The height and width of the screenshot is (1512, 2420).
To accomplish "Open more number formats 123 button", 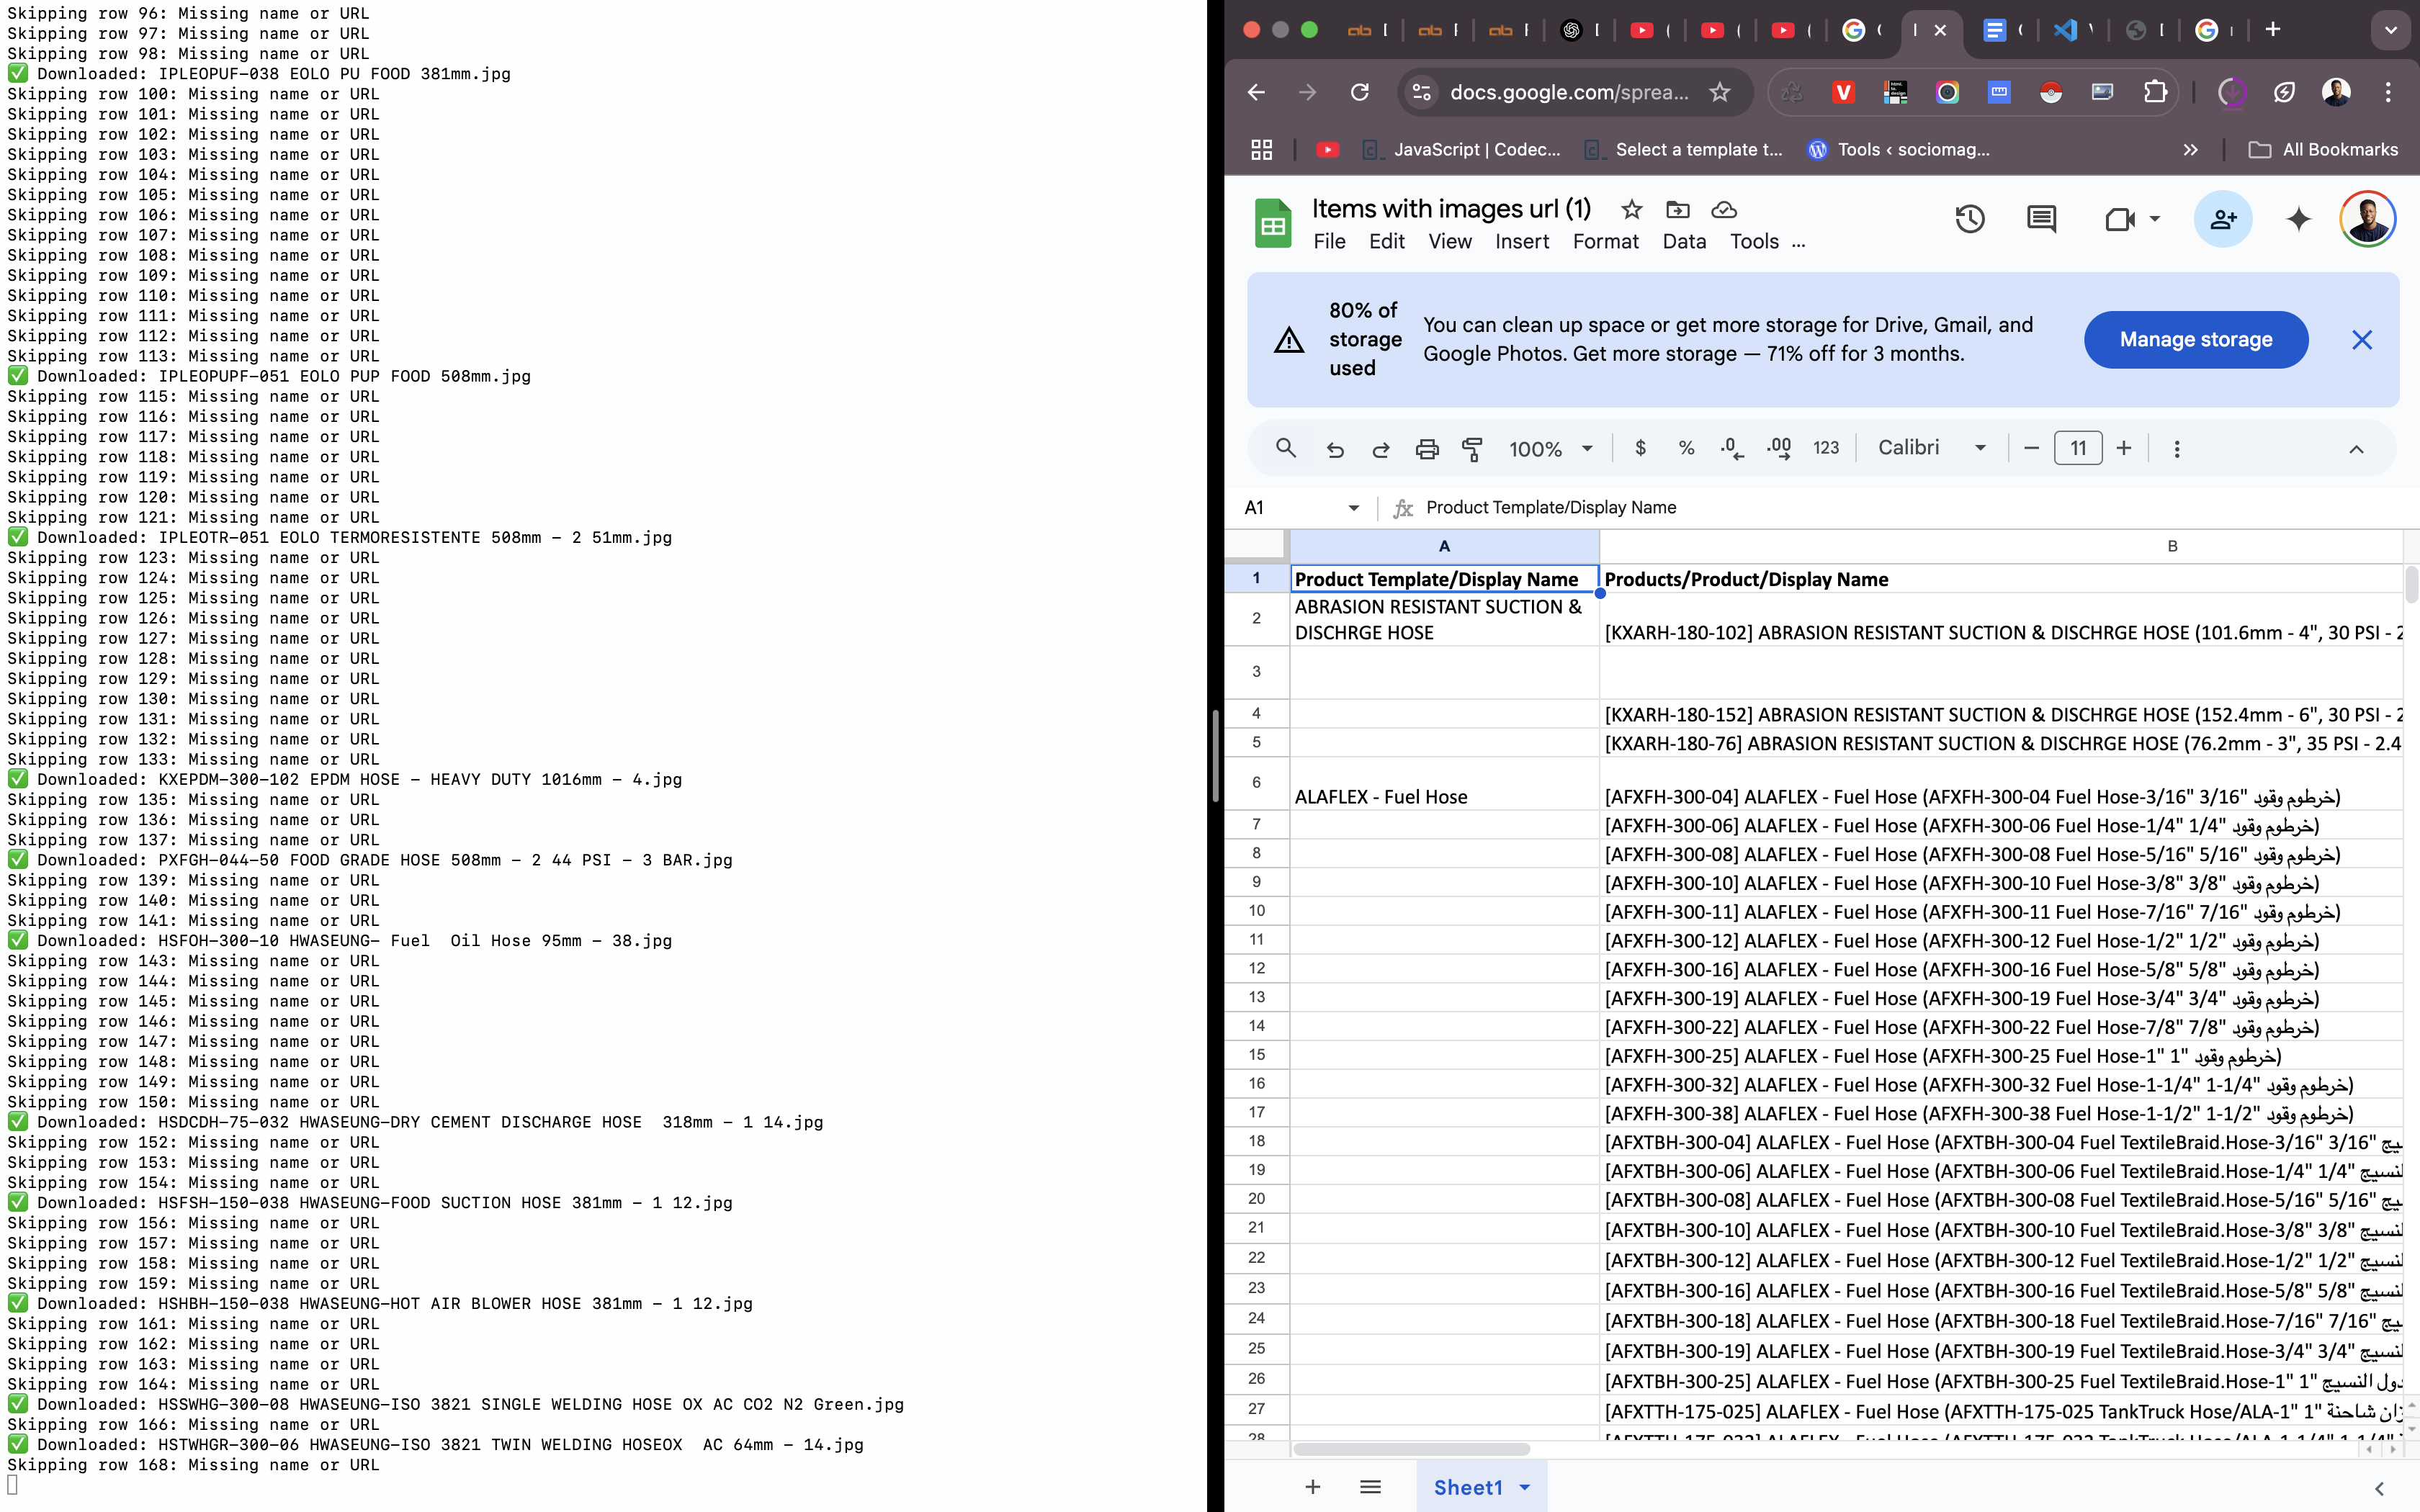I will click(x=1826, y=448).
